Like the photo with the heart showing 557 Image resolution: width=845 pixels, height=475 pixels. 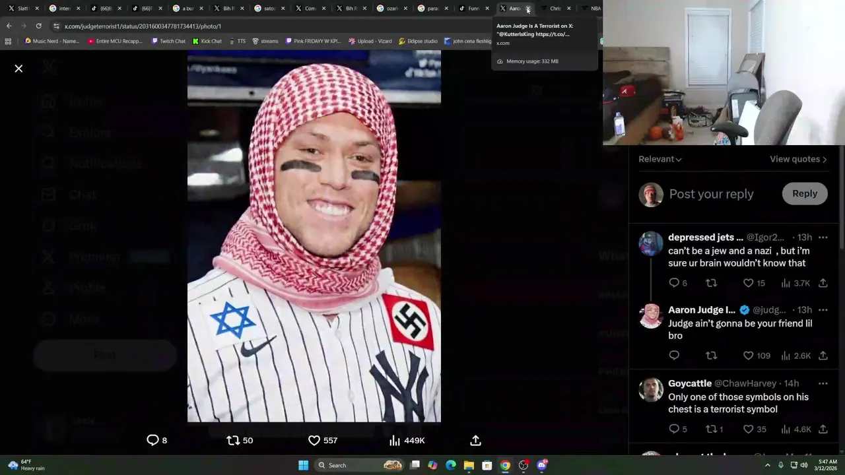pos(323,440)
